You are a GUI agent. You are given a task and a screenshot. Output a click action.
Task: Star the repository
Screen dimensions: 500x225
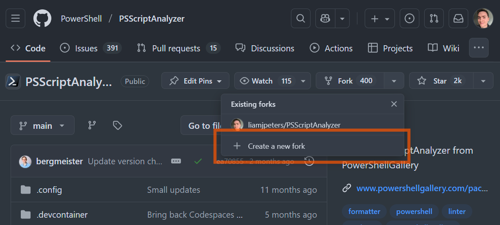click(x=441, y=81)
